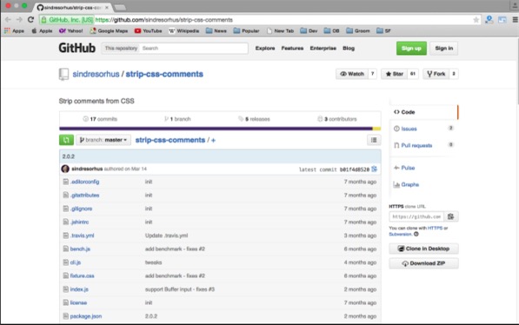
Task: Open the Graphs sidebar item
Action: pos(406,185)
